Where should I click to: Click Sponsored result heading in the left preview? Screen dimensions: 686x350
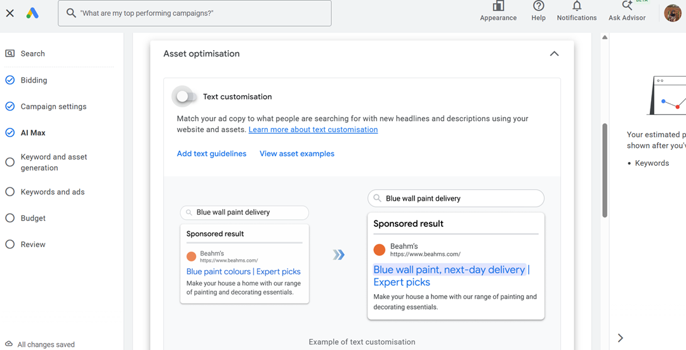tap(215, 234)
